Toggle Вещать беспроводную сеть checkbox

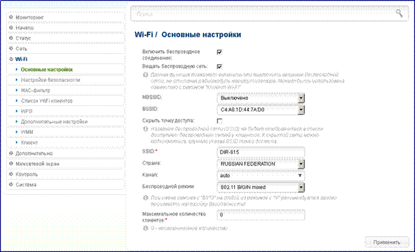(x=219, y=66)
